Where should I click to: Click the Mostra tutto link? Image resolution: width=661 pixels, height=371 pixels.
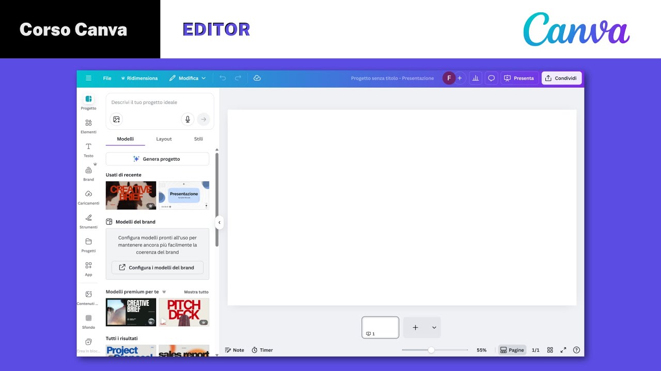coord(196,292)
